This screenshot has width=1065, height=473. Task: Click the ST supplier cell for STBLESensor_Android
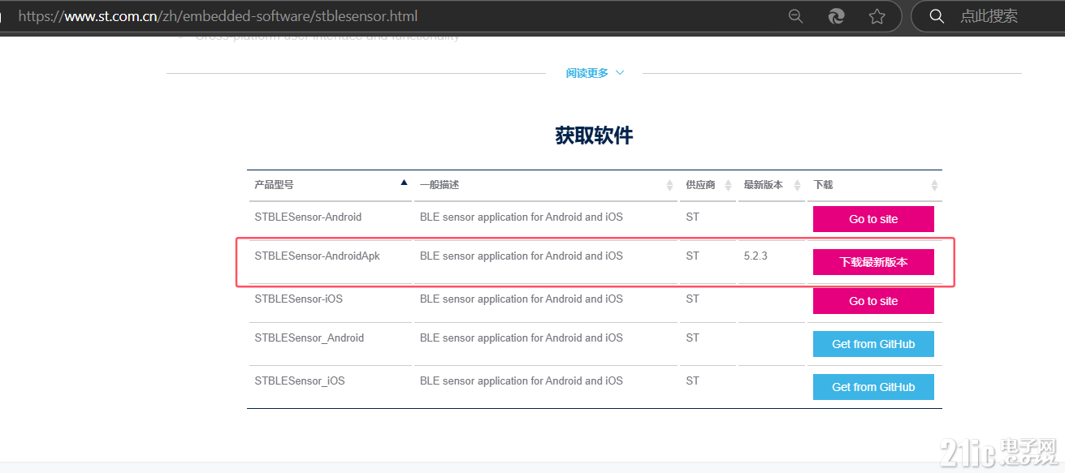coord(692,338)
